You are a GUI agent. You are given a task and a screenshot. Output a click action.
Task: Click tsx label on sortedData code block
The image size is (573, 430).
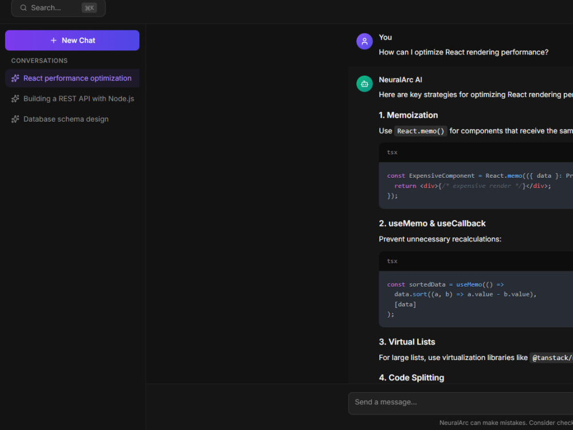point(392,261)
